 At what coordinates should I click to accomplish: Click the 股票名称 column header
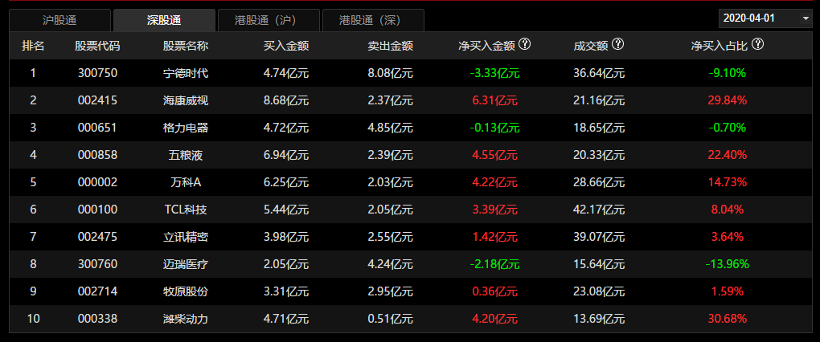186,46
